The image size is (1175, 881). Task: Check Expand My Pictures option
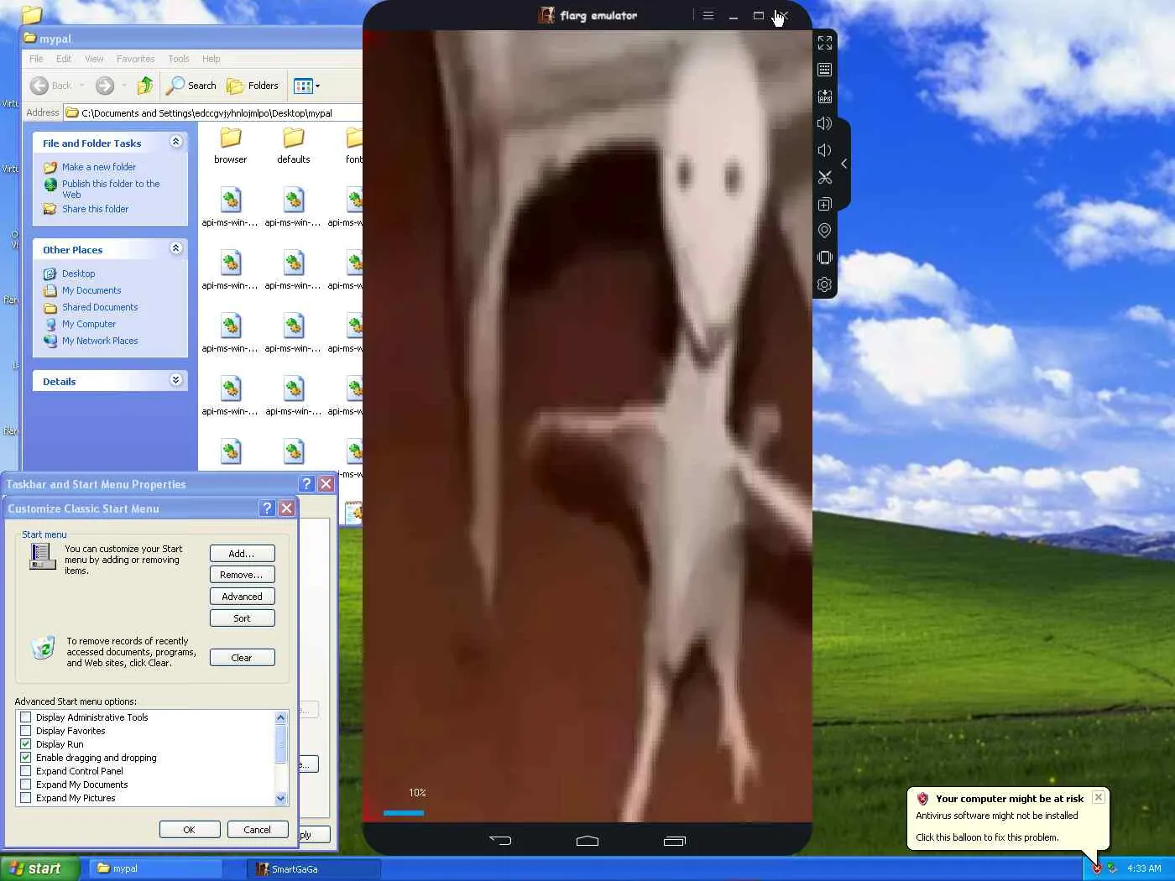[26, 798]
